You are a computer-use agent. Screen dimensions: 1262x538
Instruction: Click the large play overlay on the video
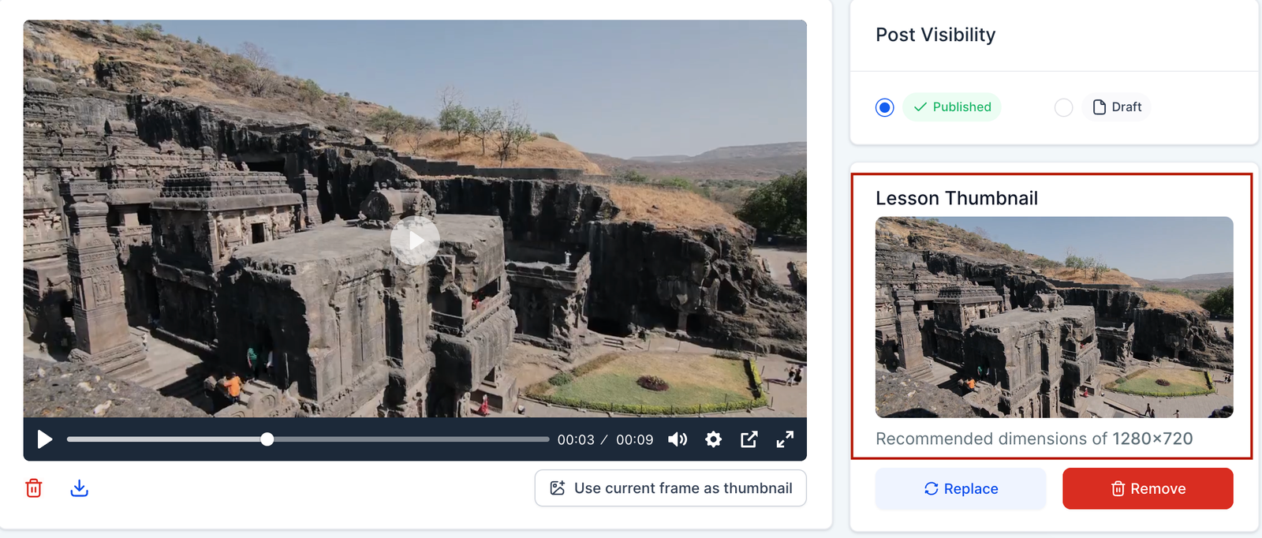415,241
